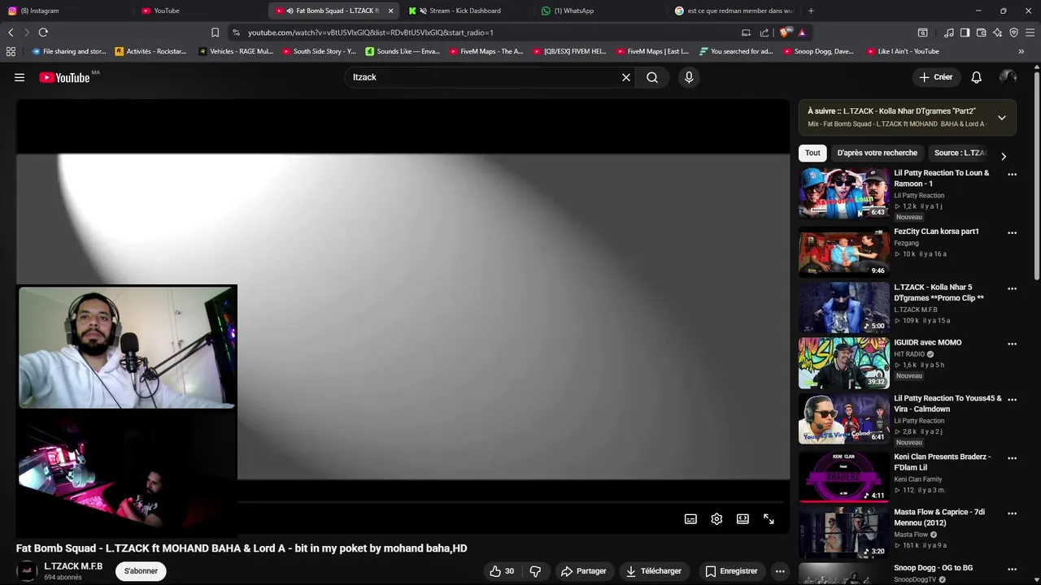The width and height of the screenshot is (1041, 585).
Task: Clear the search box text
Action: pos(626,77)
